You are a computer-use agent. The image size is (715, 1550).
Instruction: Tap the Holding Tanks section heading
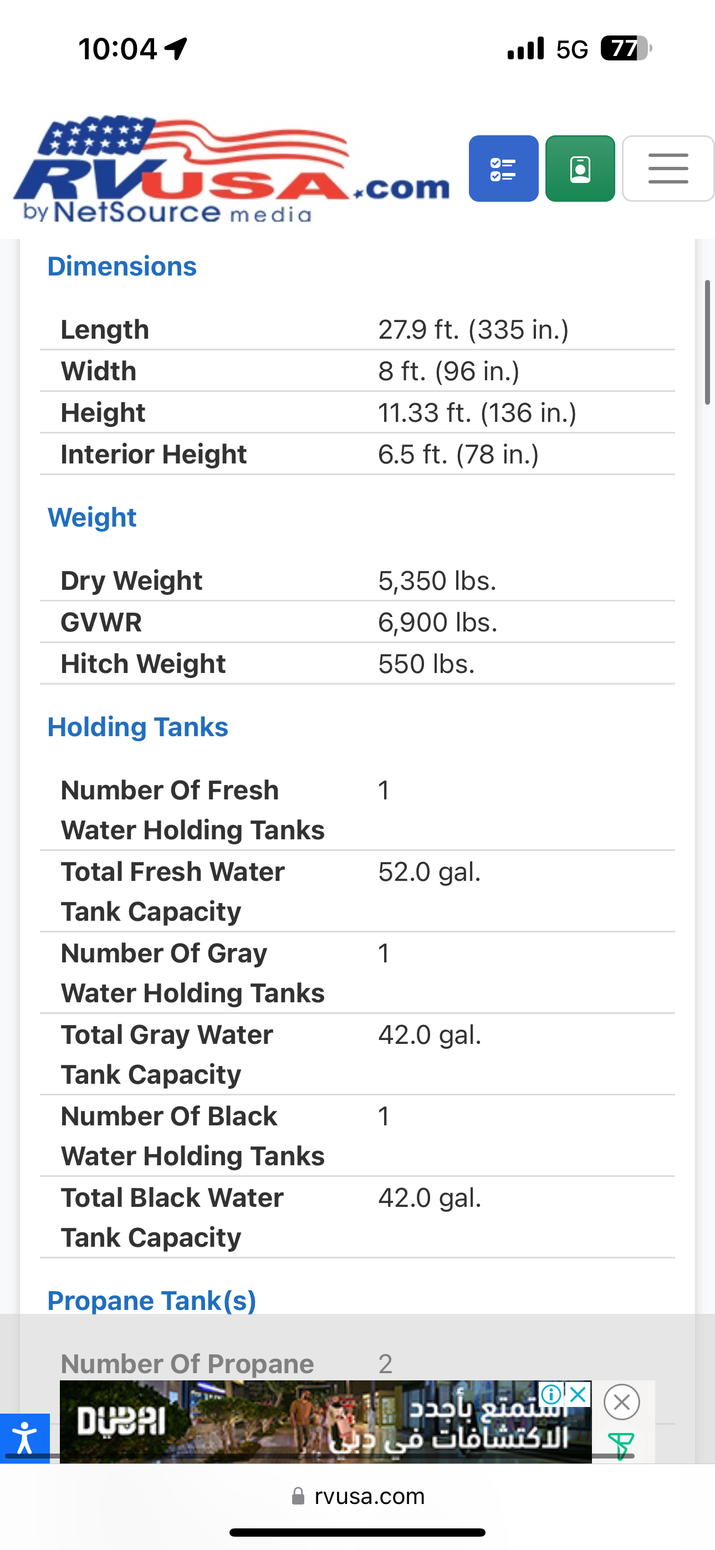138,727
